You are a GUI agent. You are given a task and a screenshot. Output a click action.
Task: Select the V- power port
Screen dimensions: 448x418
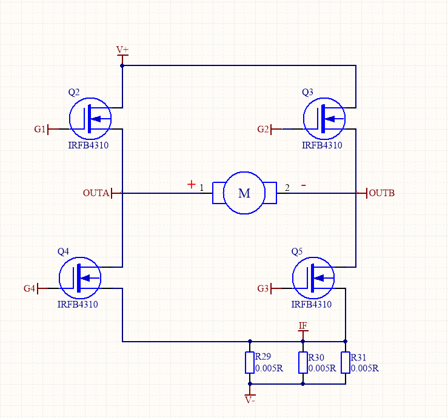[x=250, y=398]
